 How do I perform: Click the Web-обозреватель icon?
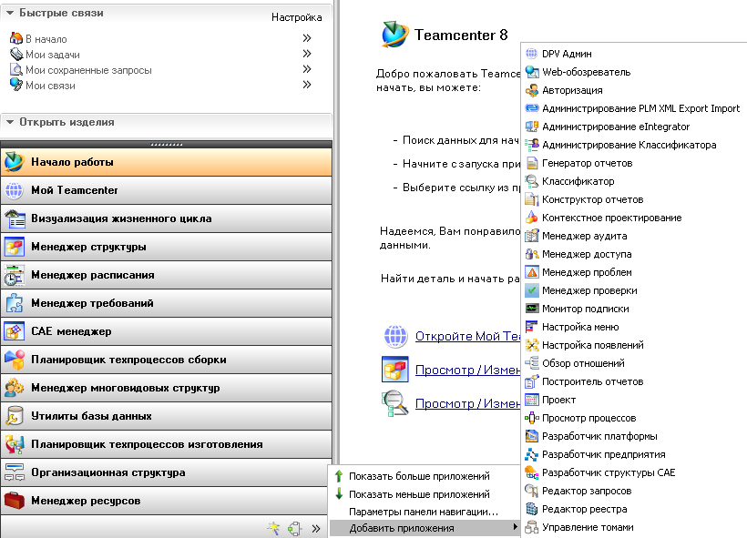click(532, 72)
